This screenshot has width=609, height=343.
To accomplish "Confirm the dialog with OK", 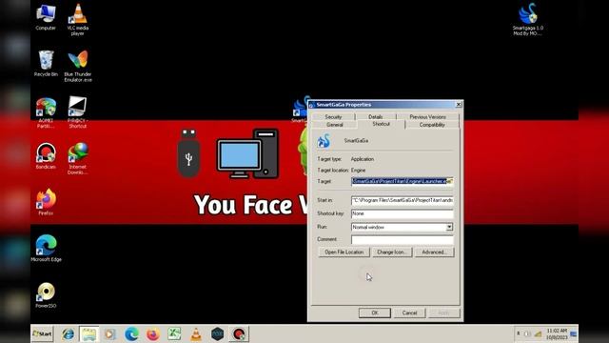I will click(375, 313).
